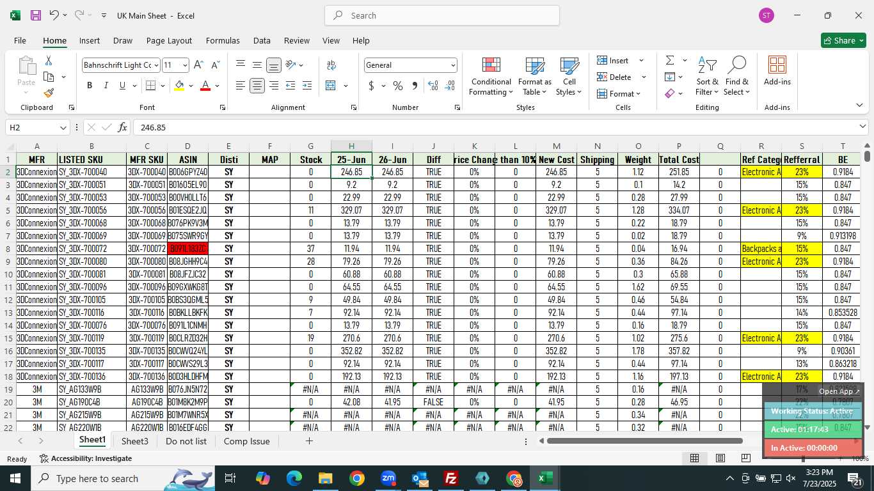The width and height of the screenshot is (874, 491).
Task: Click the Orientation text angle icon
Action: click(290, 65)
